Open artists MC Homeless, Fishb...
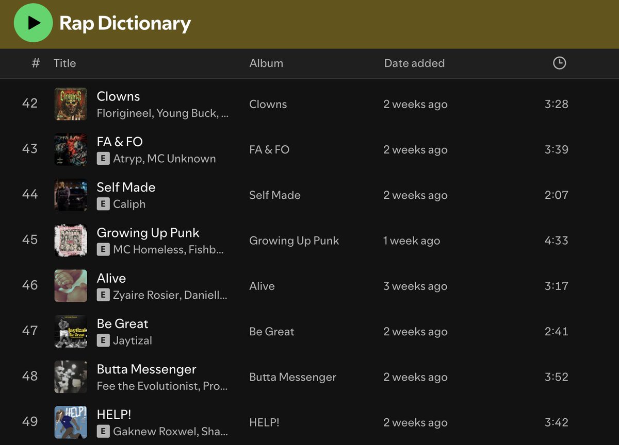The height and width of the screenshot is (445, 619). tap(168, 250)
